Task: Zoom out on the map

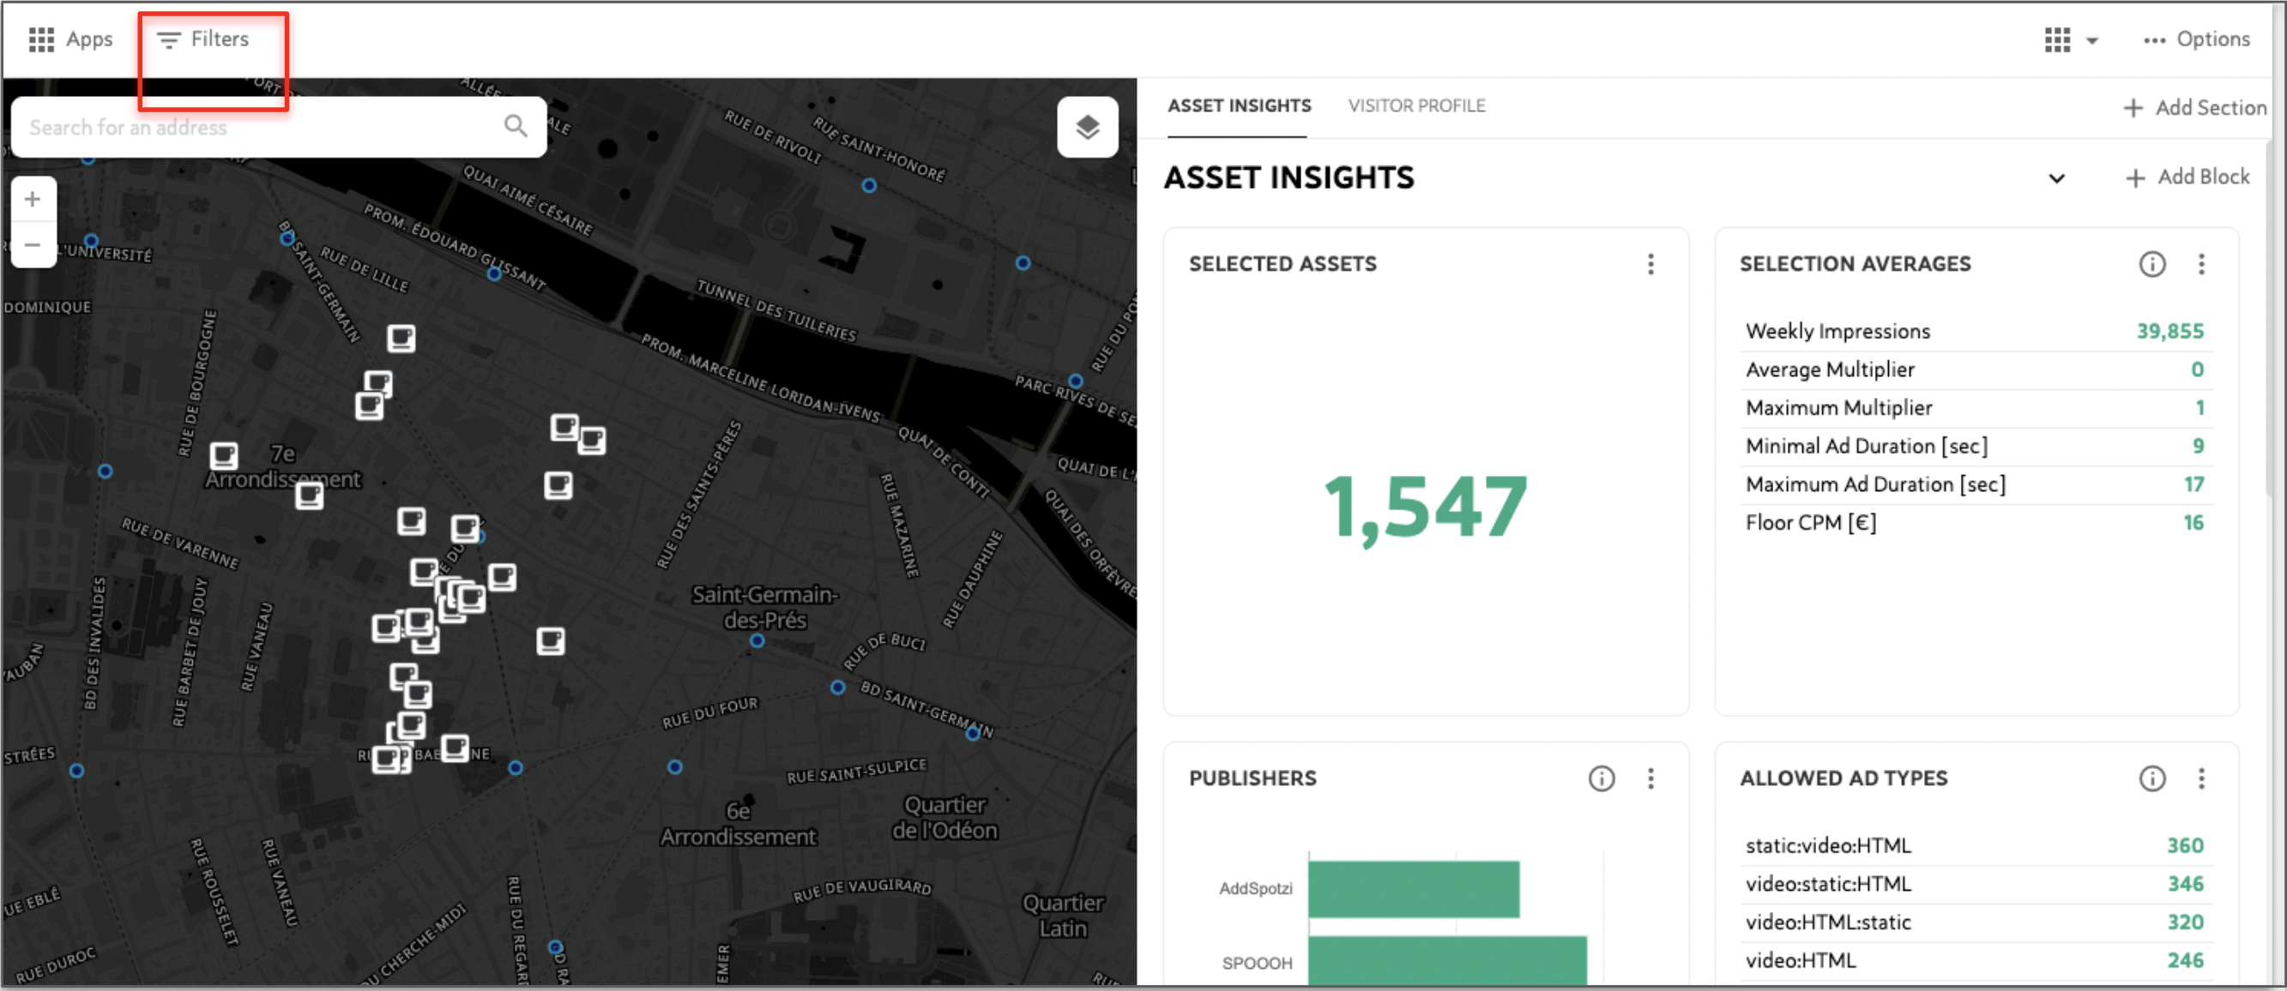Action: point(33,245)
